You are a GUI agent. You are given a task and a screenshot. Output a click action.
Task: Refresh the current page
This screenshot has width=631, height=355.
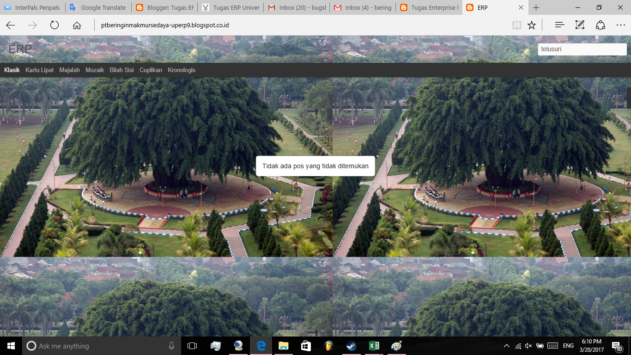(55, 25)
